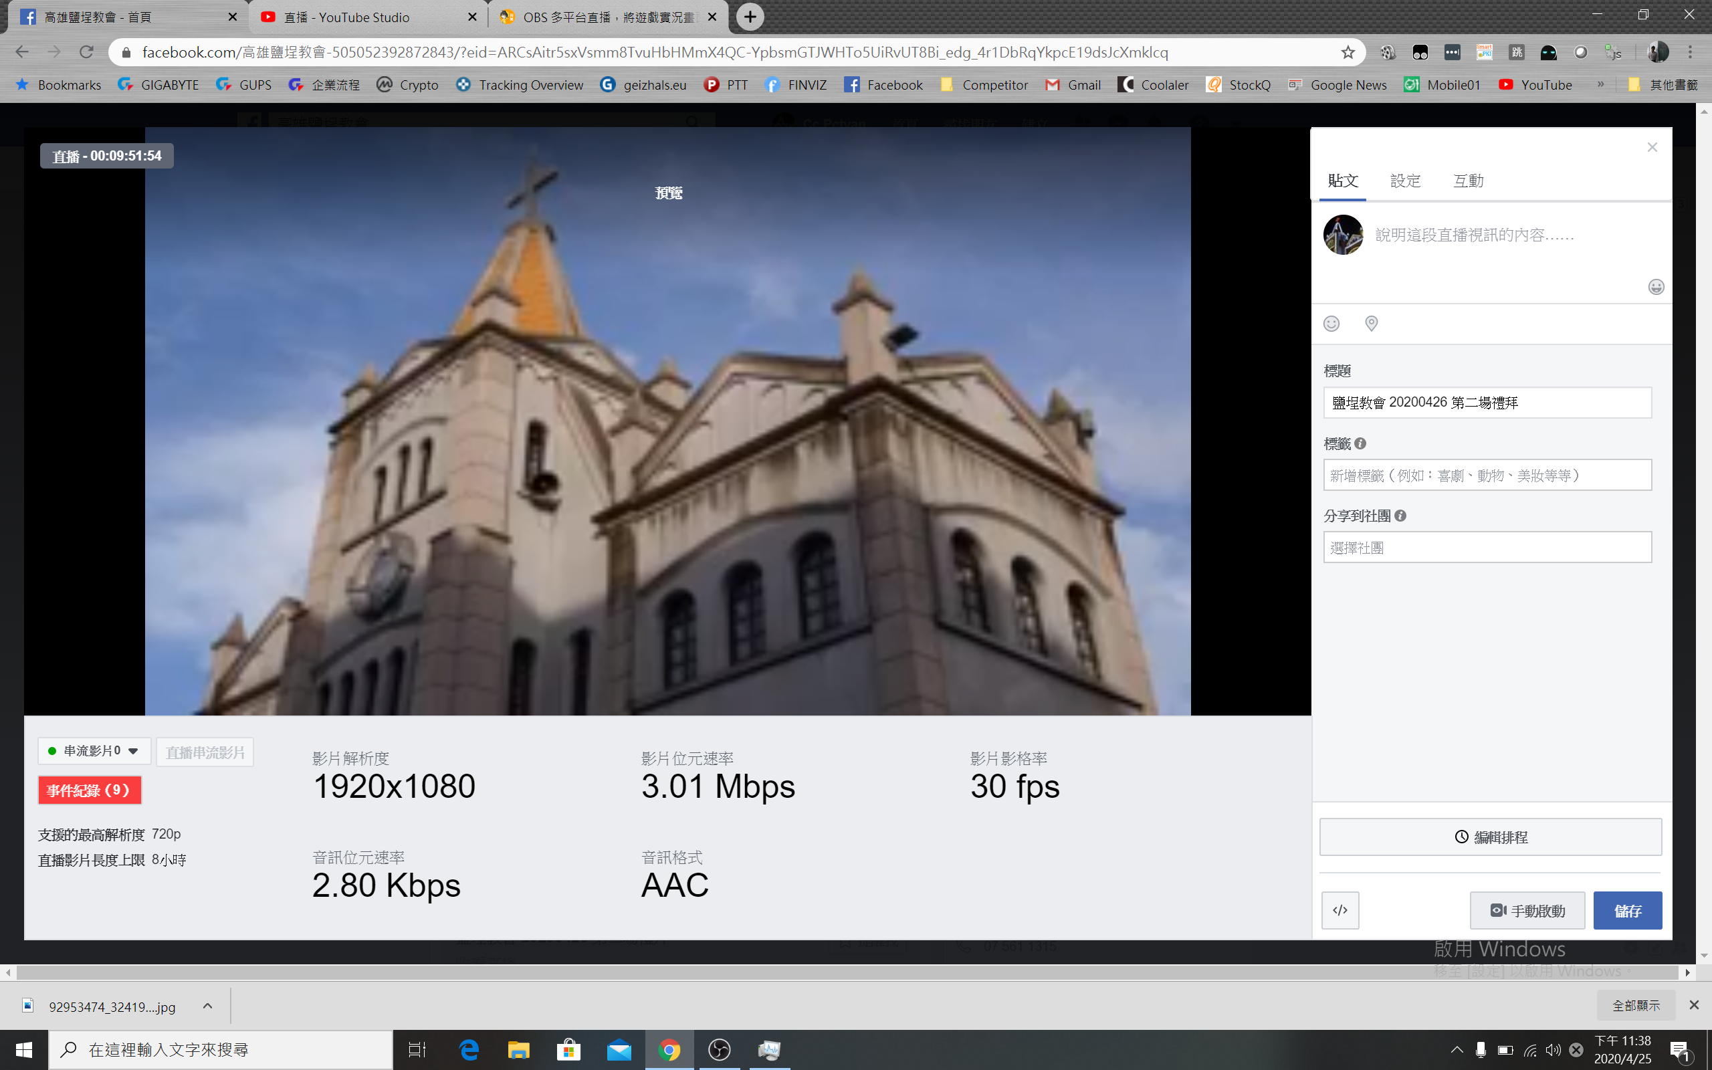Switch to the 設定 tab
1712x1070 pixels.
point(1405,181)
